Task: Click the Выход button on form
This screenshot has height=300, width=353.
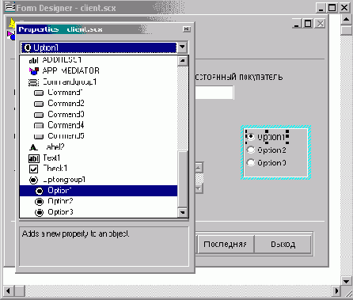Action: point(283,244)
